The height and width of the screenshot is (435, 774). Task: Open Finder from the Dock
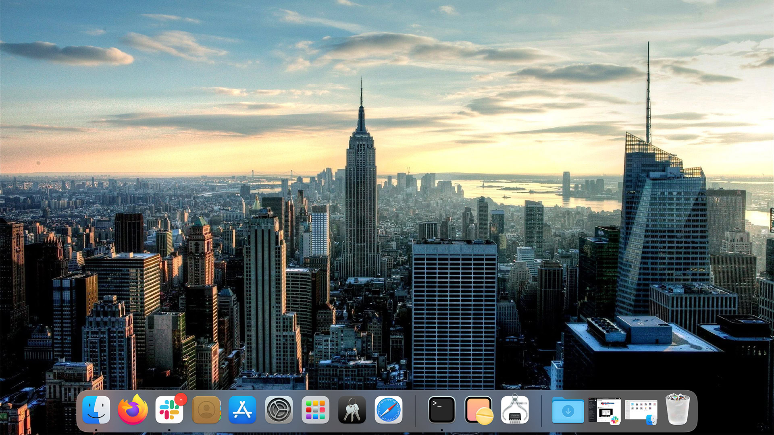(96, 410)
